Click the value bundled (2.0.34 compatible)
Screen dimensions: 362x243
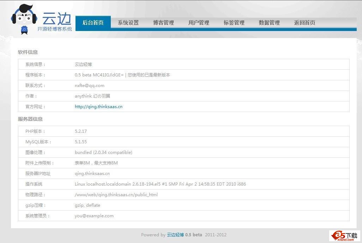(x=103, y=152)
